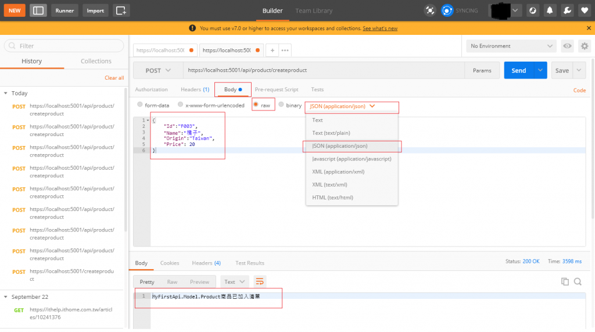
Task: Choose Text (text/plain) option
Action: click(x=352, y=133)
